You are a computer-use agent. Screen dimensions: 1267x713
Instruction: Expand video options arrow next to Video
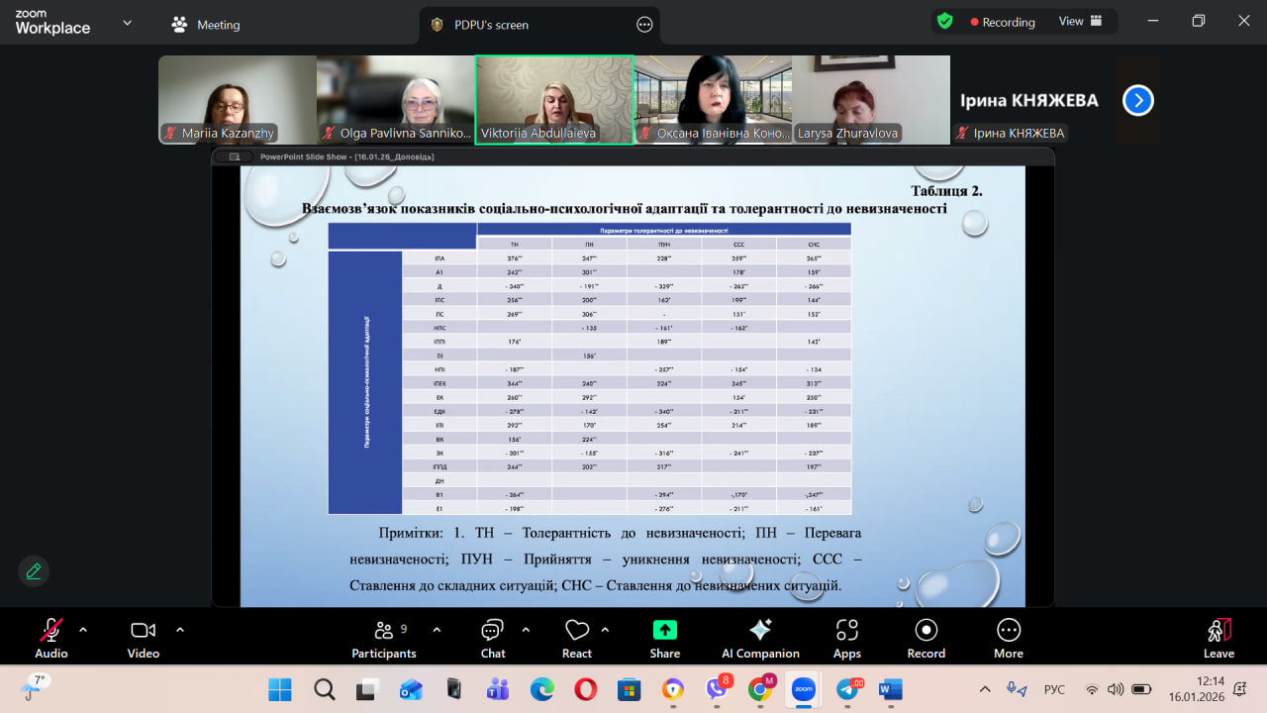point(180,629)
